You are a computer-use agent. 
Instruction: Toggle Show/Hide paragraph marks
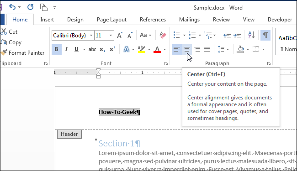[265, 35]
